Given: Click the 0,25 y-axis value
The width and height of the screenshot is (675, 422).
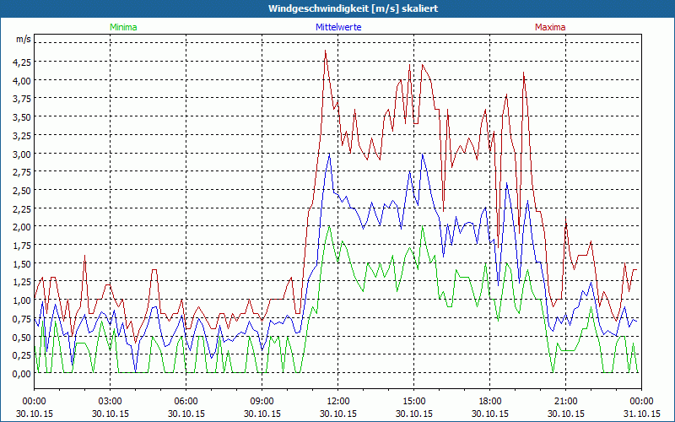Looking at the screenshot, I should pos(22,354).
